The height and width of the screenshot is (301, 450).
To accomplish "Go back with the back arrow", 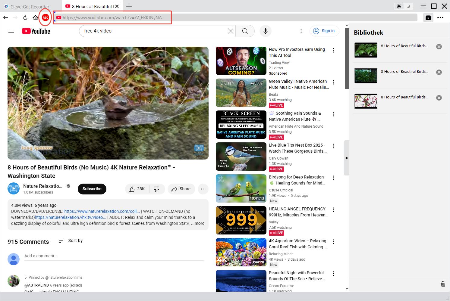I will tap(6, 18).
